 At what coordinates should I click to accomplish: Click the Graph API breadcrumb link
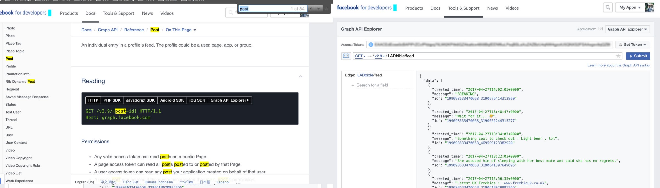(108, 30)
